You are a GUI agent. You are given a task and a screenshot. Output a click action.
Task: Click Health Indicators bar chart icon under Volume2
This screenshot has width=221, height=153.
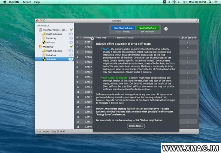click(x=44, y=34)
